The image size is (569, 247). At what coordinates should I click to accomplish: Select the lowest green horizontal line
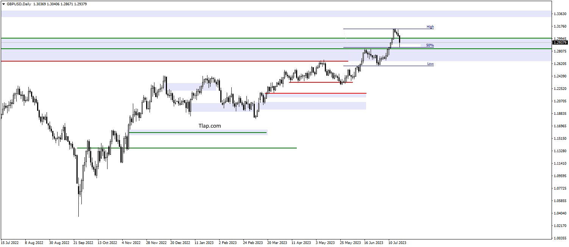pyautogui.click(x=187, y=148)
